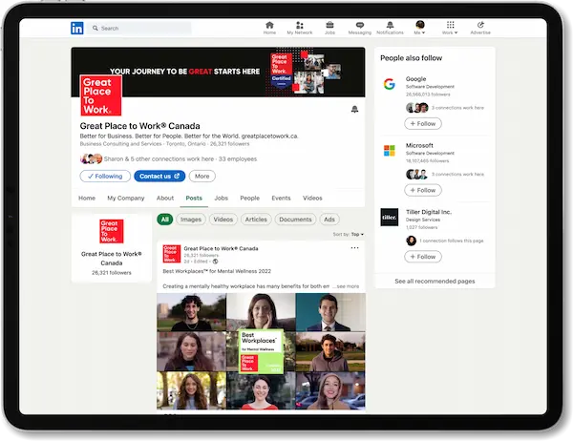This screenshot has width=573, height=441.
Task: Click the post author logo thumbnail
Action: [172, 254]
